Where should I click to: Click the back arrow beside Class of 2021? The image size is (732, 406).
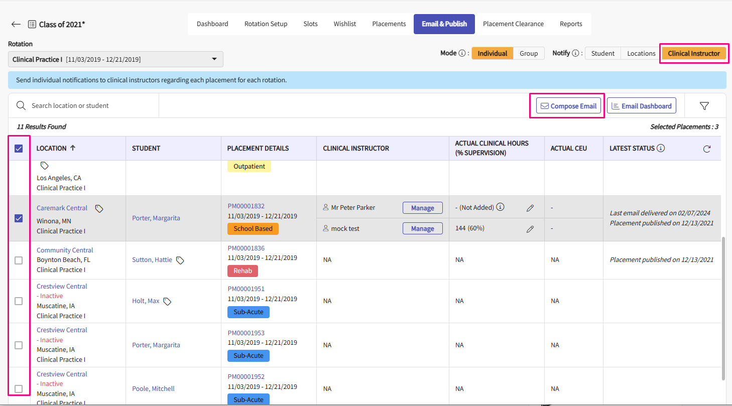pyautogui.click(x=16, y=24)
